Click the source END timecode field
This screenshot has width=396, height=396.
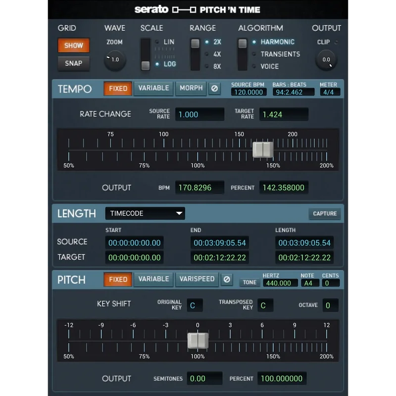[x=220, y=243]
